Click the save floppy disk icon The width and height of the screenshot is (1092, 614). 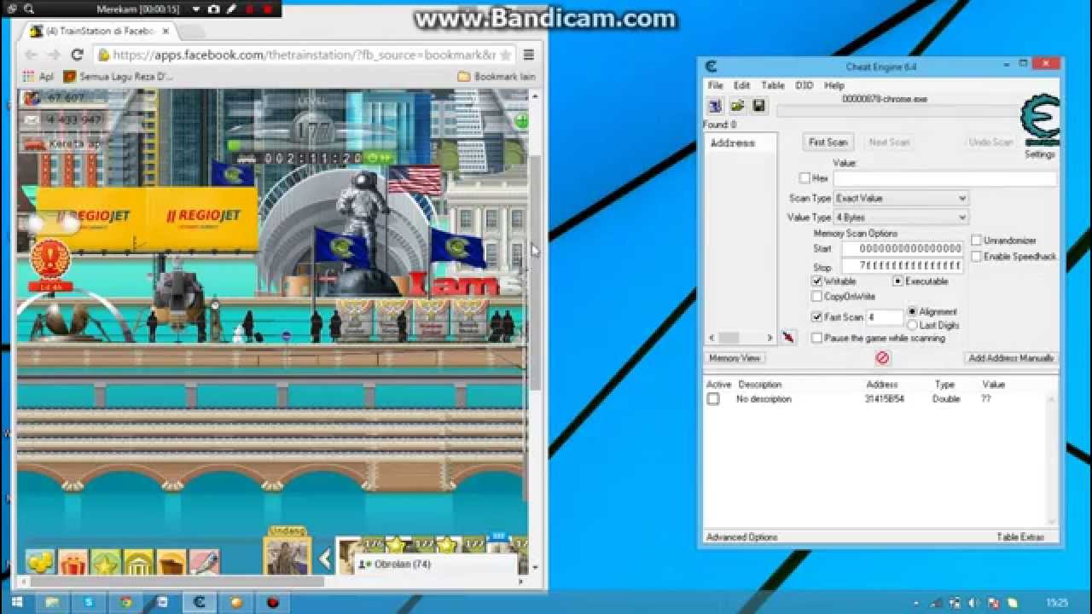[x=758, y=106]
